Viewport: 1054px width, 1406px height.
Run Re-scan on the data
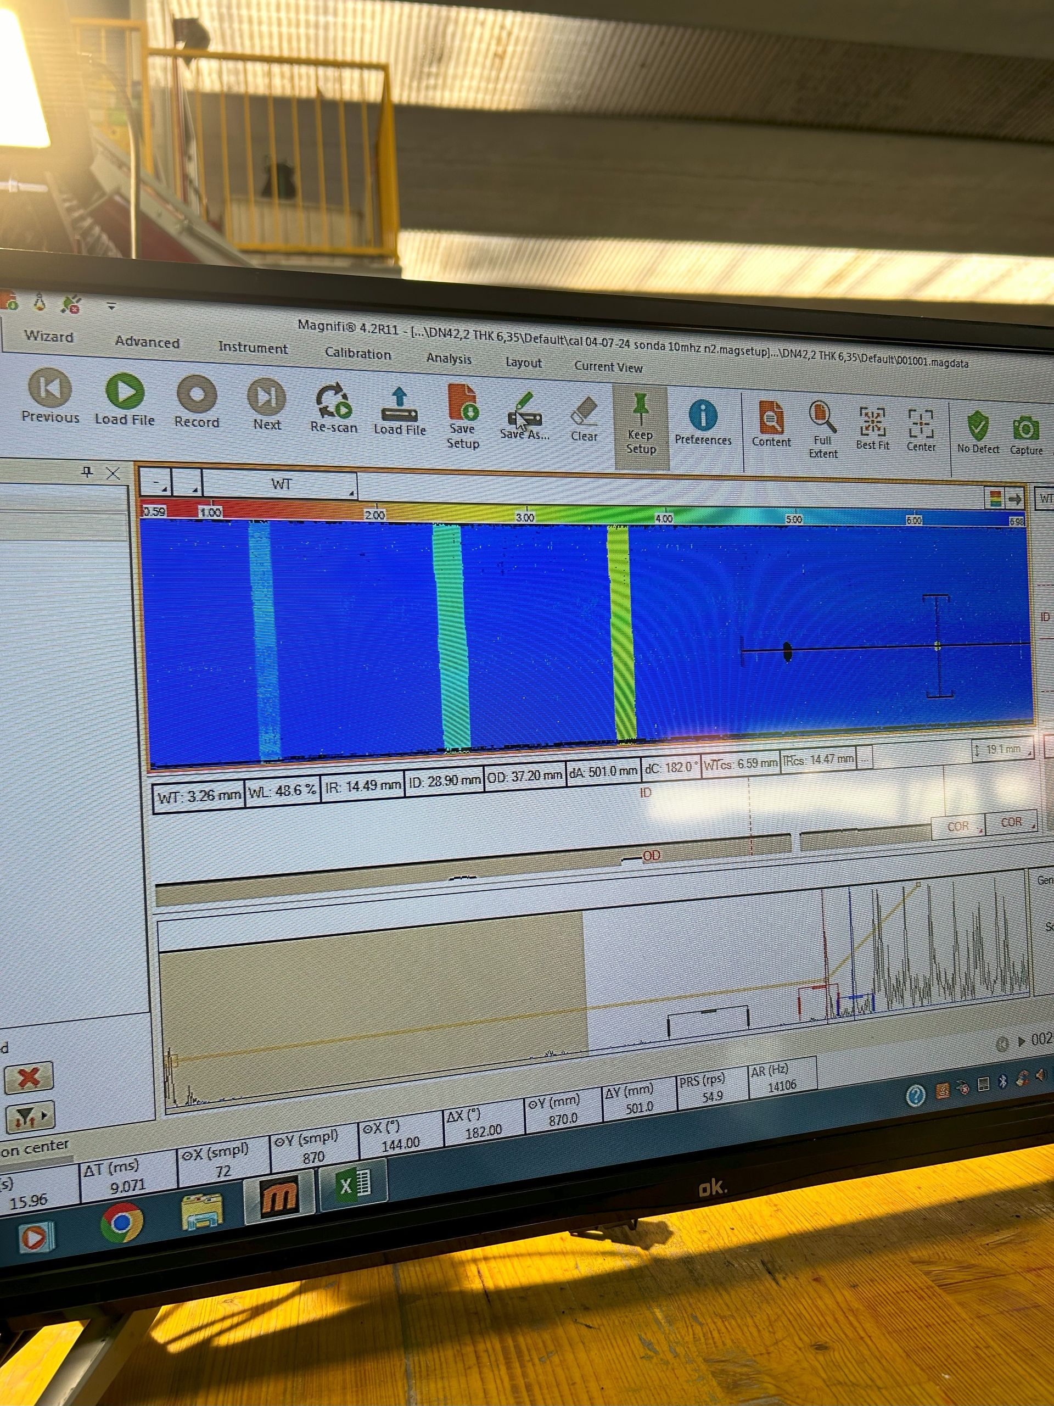click(334, 408)
